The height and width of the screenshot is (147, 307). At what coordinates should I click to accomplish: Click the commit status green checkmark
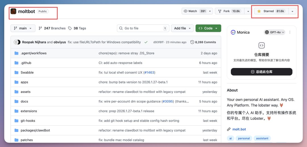(x=146, y=42)
